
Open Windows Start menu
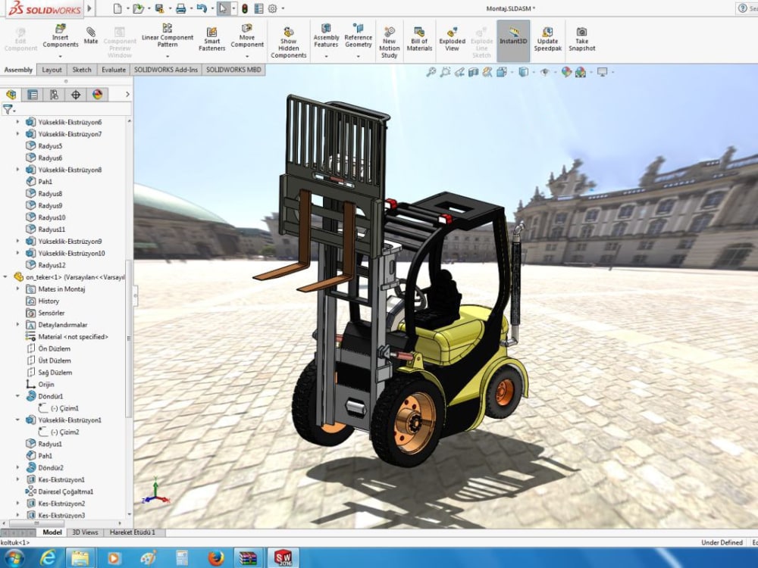(x=14, y=558)
